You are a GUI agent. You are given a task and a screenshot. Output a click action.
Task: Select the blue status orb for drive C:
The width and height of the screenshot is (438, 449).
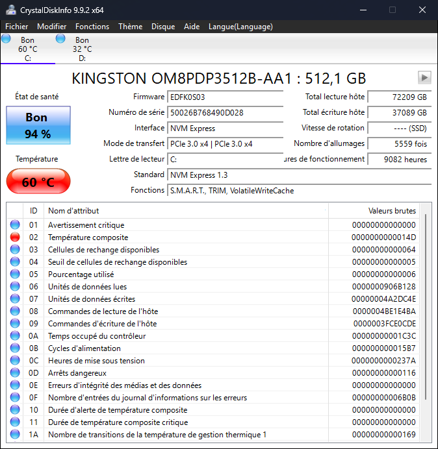pyautogui.click(x=6, y=38)
